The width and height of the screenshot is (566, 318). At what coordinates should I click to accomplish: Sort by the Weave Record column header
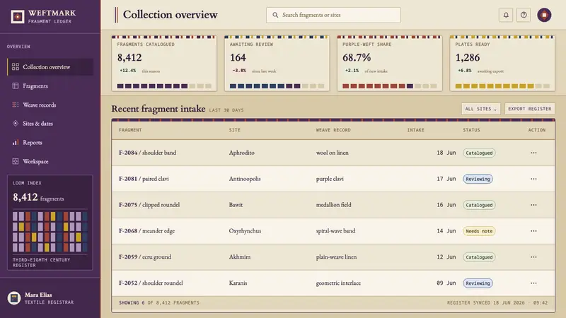[x=333, y=130]
